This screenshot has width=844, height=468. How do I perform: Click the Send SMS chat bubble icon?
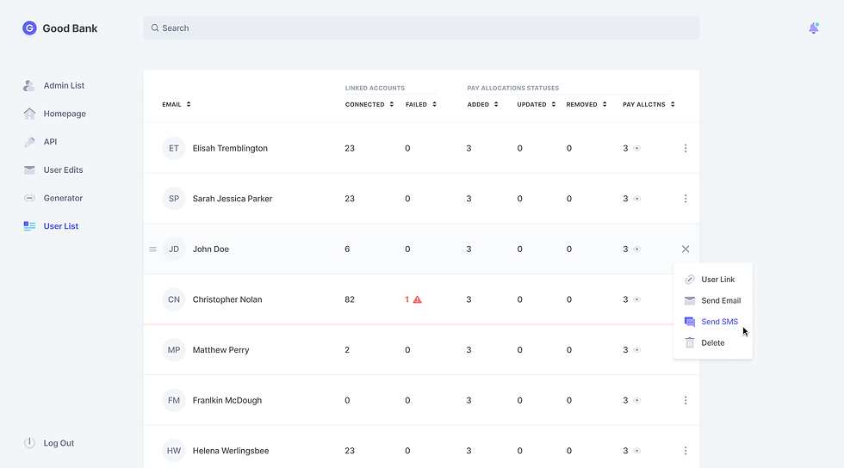690,322
